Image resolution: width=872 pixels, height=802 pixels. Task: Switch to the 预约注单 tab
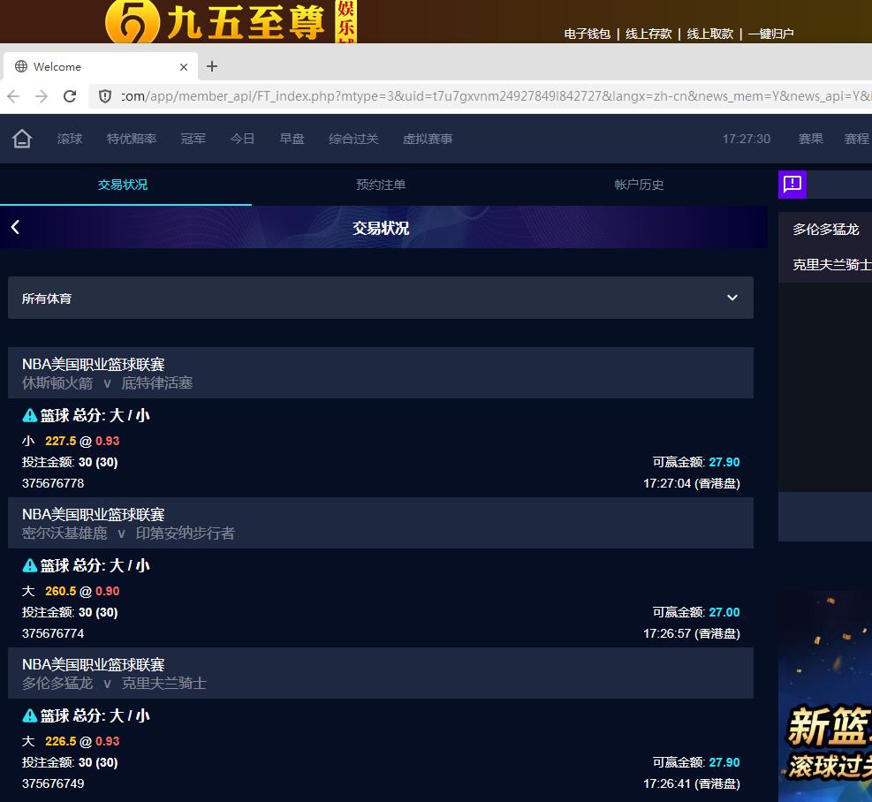coord(381,185)
